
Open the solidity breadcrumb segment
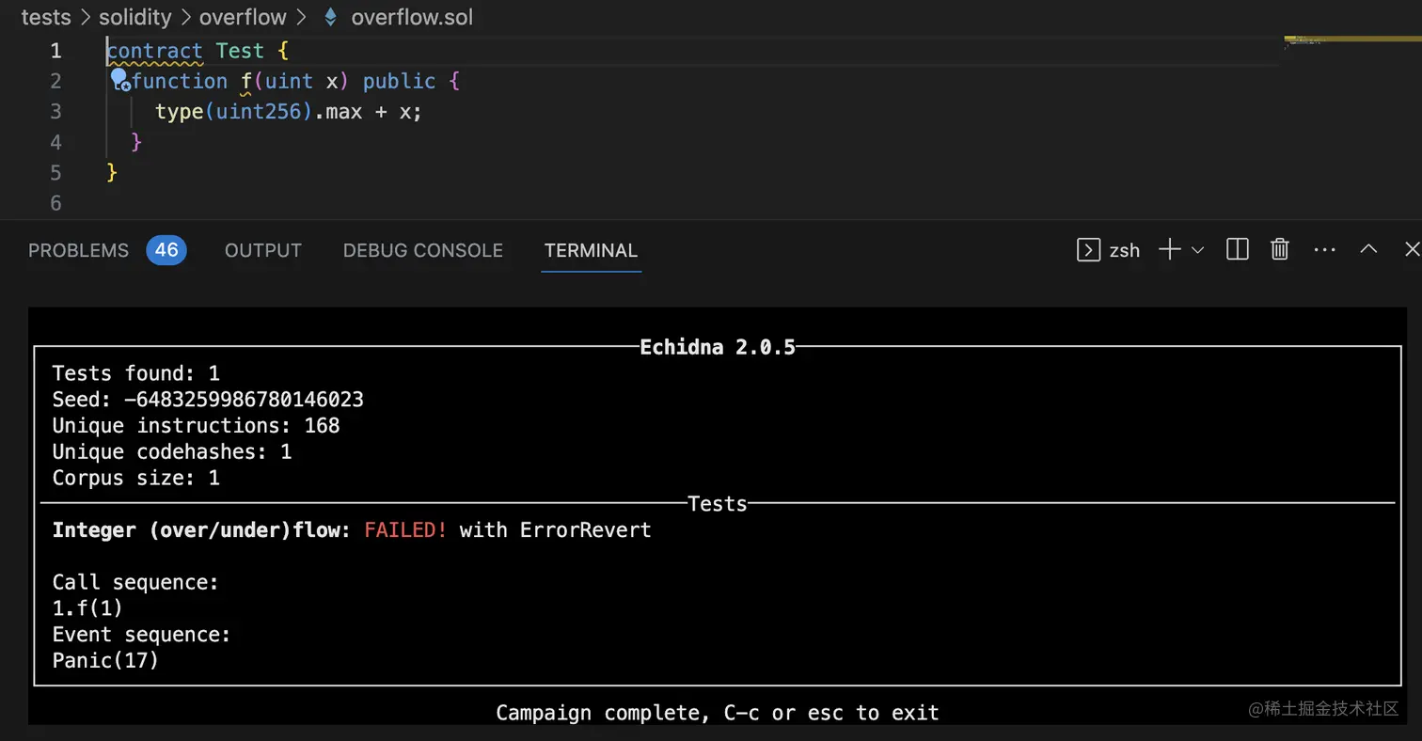tap(134, 17)
